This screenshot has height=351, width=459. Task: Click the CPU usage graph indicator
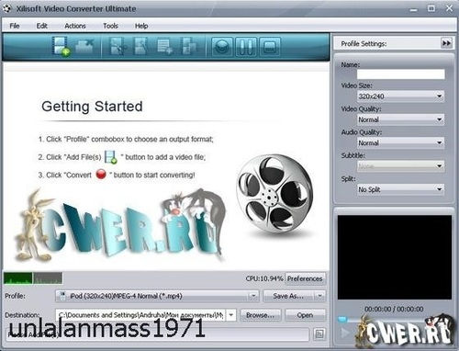pyautogui.click(x=33, y=278)
